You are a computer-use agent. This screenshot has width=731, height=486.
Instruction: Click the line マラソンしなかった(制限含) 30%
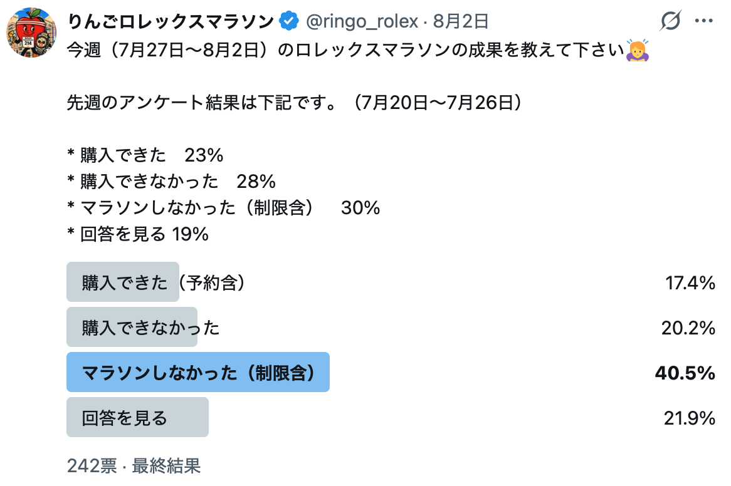[x=224, y=208]
